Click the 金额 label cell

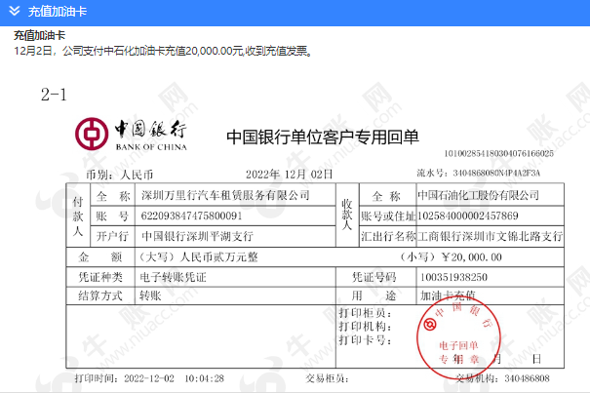(100, 257)
